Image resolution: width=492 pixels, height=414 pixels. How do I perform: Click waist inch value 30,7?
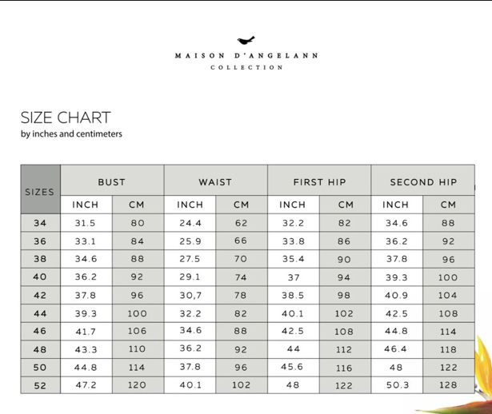(x=190, y=295)
